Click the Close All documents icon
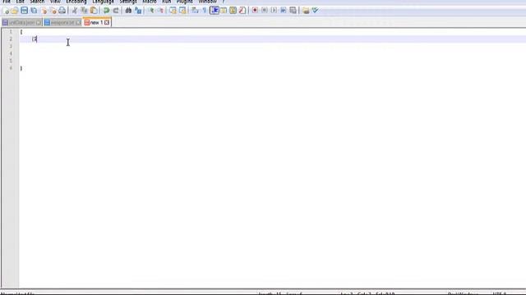Image resolution: width=526 pixels, height=295 pixels. click(x=53, y=11)
